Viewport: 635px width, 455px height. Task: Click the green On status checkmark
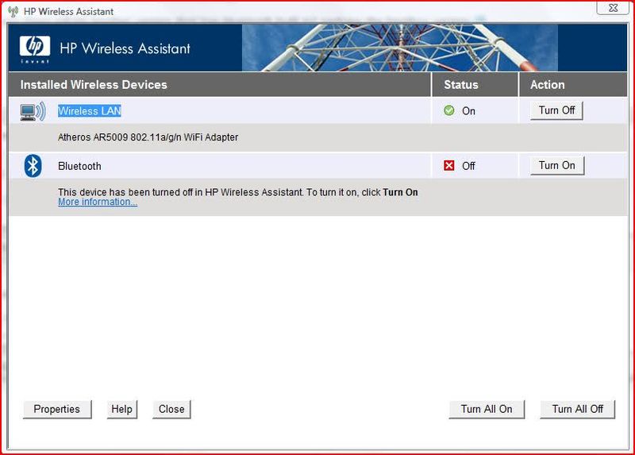tap(448, 110)
